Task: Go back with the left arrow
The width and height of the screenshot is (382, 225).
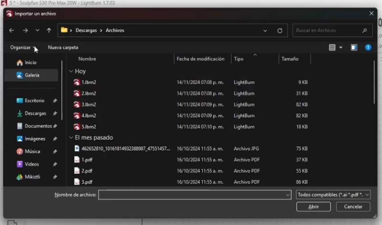Action: coord(11,30)
